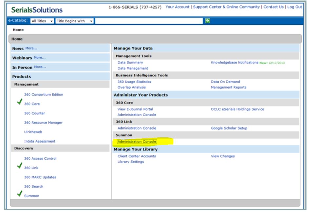
Task: Open 360 Consortium Edition product link
Action: (x=44, y=94)
